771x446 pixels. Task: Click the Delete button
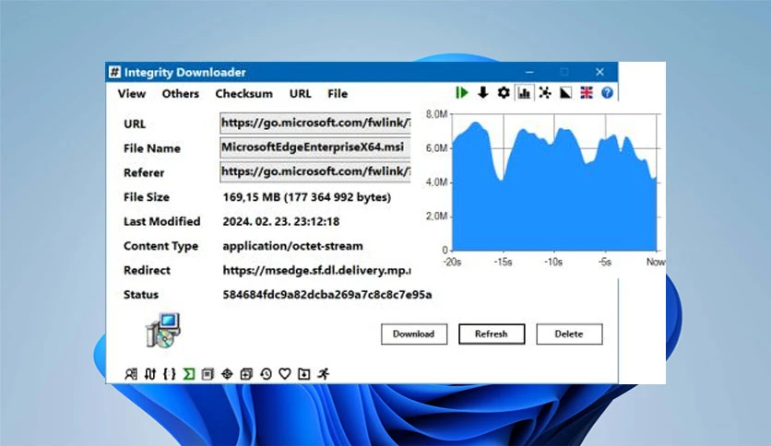(x=569, y=334)
